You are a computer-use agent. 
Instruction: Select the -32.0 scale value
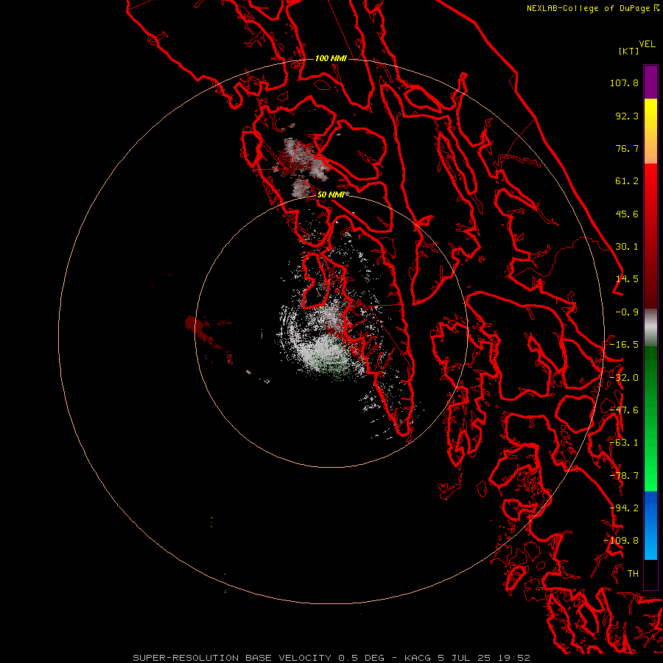624,378
